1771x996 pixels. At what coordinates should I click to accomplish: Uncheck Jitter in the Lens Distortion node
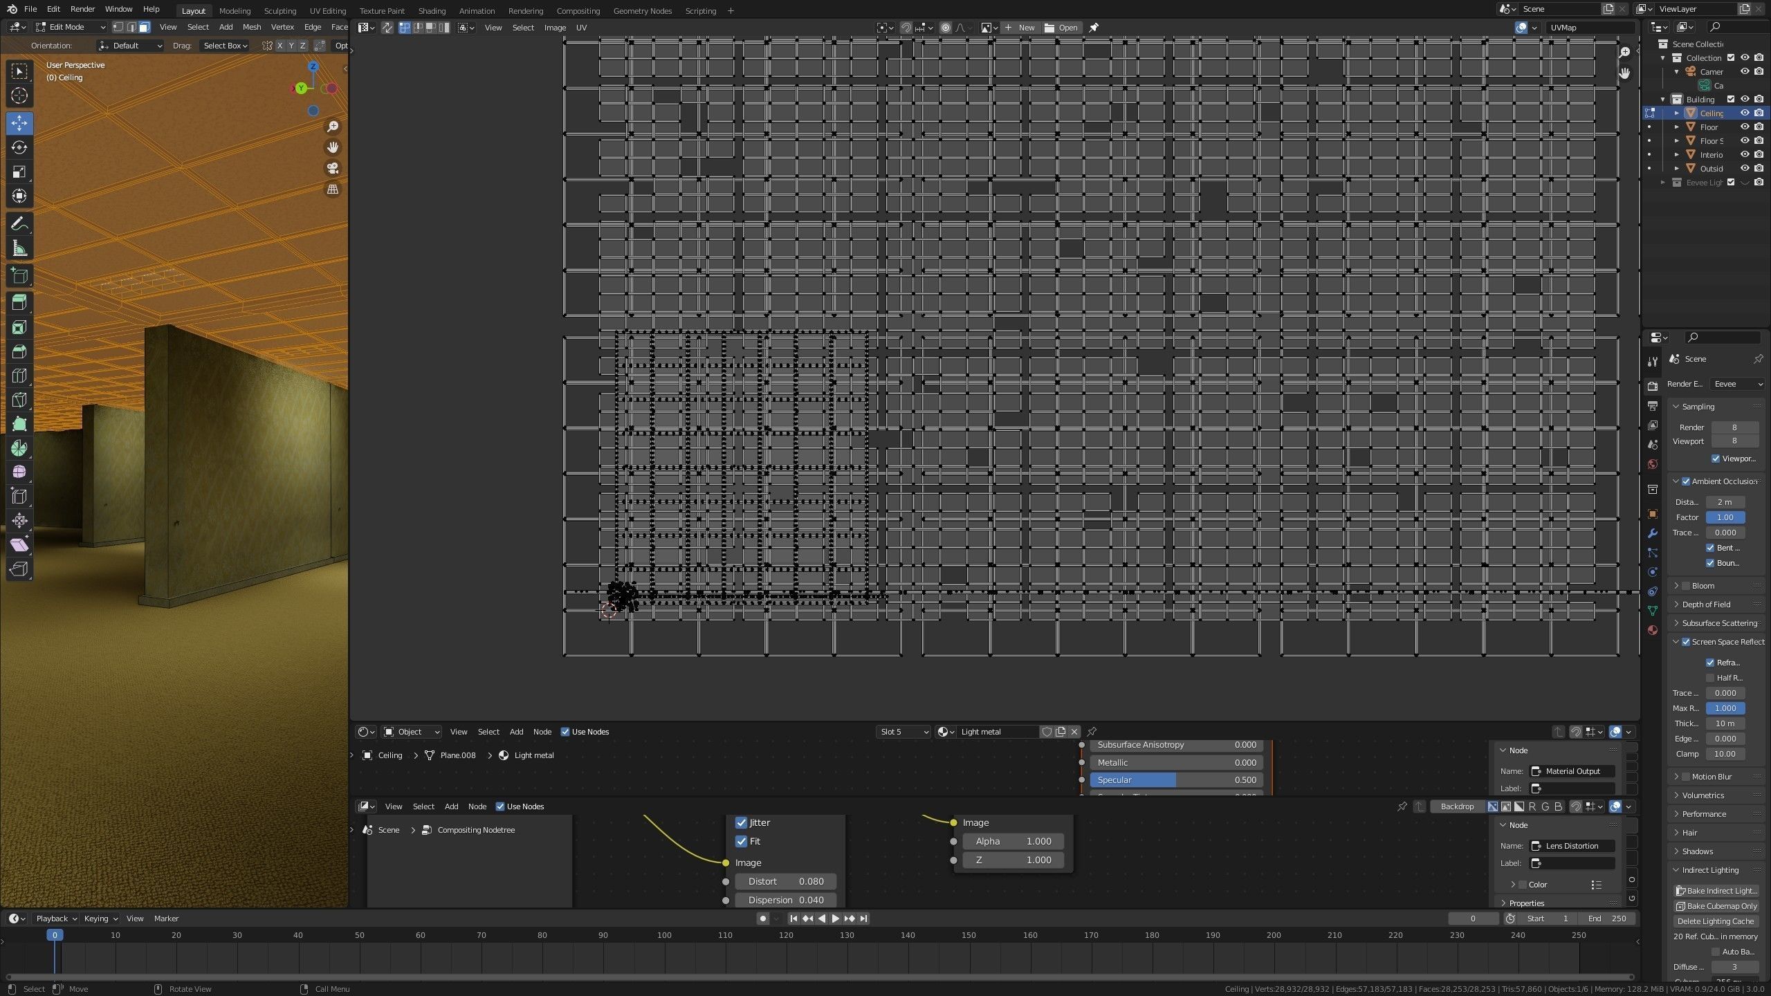coord(741,822)
